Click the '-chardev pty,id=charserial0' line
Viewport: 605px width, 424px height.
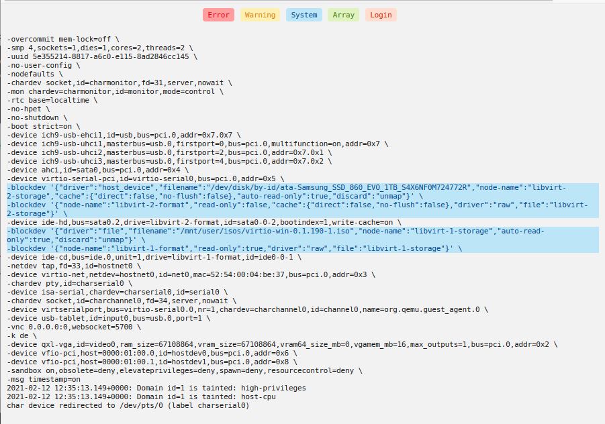(x=69, y=283)
